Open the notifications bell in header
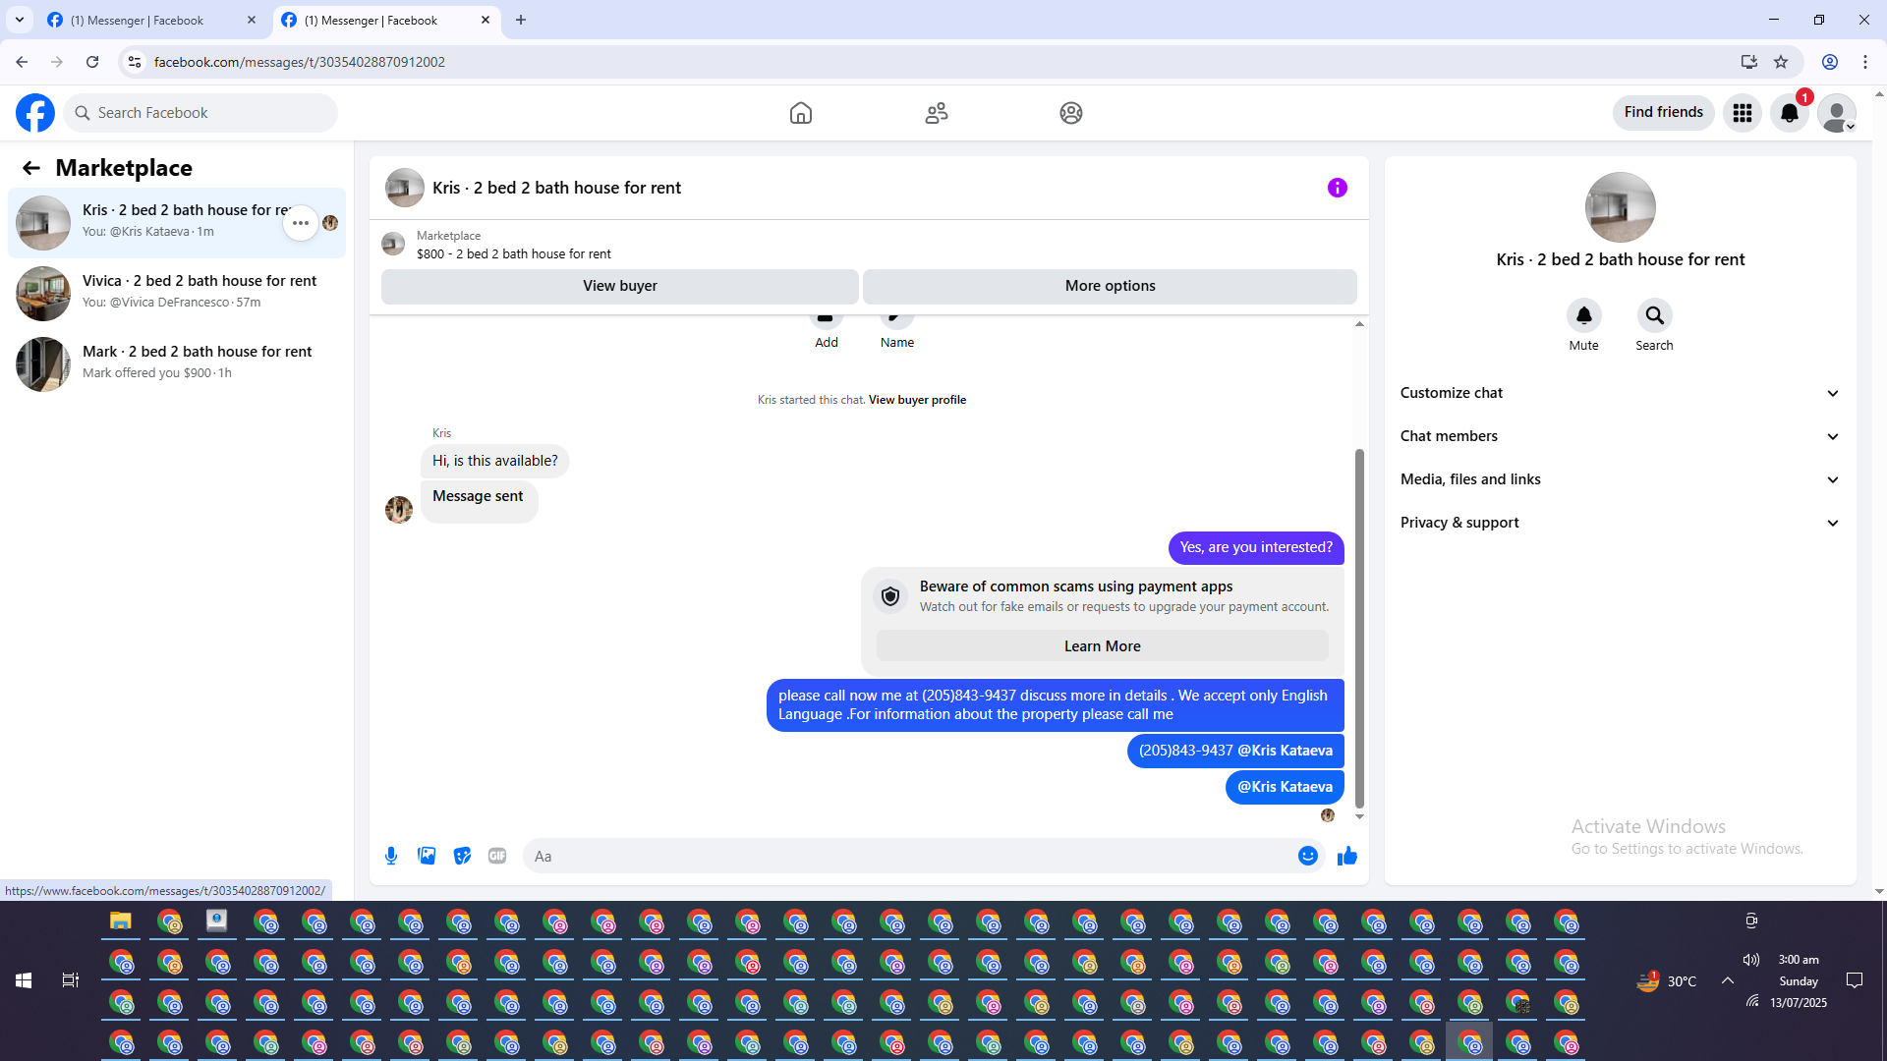 point(1789,113)
